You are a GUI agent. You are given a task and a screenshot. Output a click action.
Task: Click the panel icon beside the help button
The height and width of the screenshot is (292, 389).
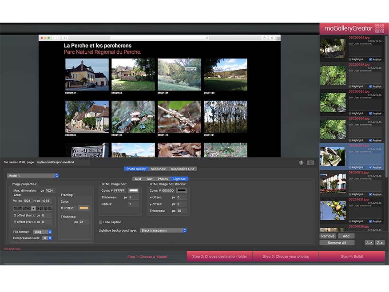coord(310,162)
